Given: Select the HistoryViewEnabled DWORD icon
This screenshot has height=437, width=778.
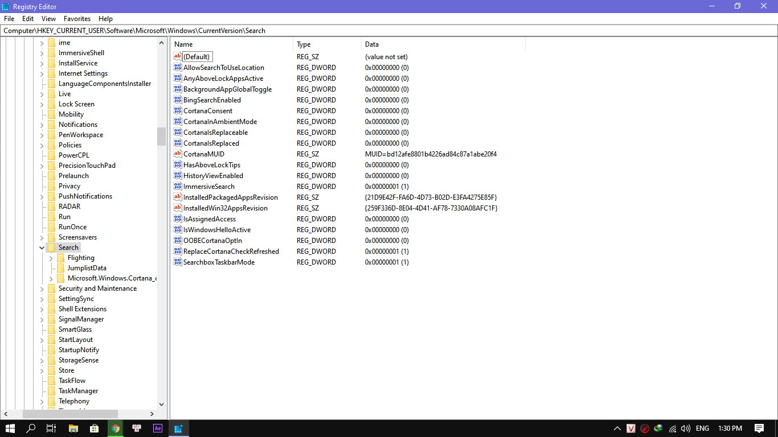Looking at the screenshot, I should pyautogui.click(x=178, y=176).
